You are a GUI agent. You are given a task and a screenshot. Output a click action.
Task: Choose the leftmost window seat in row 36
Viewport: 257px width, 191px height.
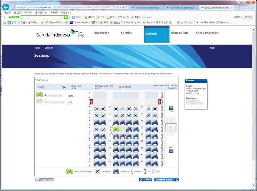(96, 123)
